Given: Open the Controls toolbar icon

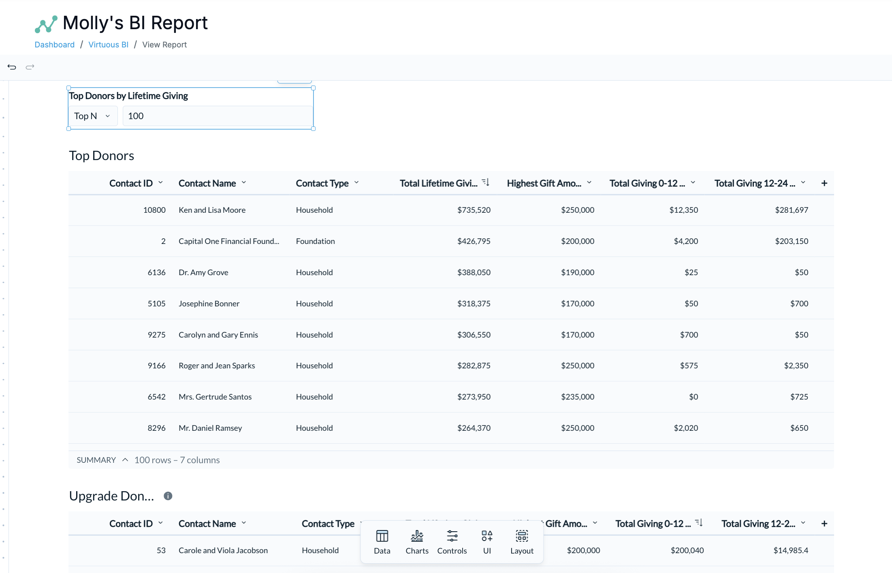Looking at the screenshot, I should [x=452, y=542].
